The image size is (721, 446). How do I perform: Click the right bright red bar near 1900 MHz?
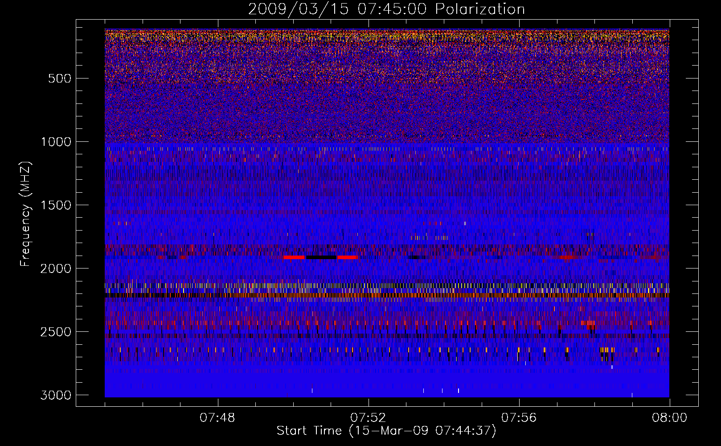(x=348, y=257)
